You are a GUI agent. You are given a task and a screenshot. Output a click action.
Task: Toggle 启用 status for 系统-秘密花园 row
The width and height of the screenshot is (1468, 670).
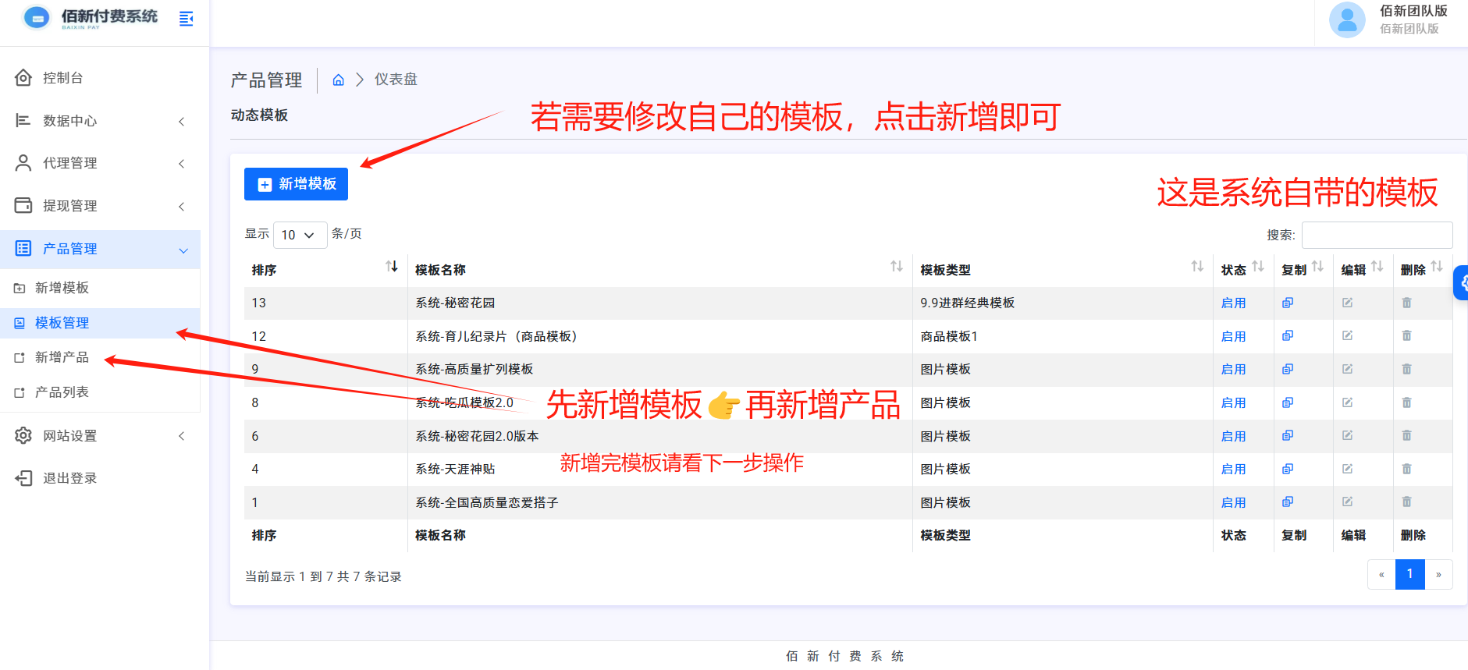1233,303
